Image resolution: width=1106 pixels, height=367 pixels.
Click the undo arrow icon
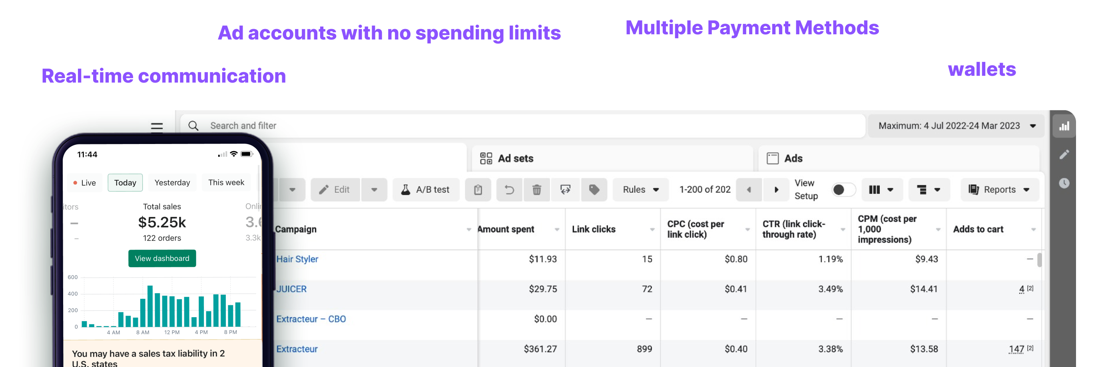point(509,189)
